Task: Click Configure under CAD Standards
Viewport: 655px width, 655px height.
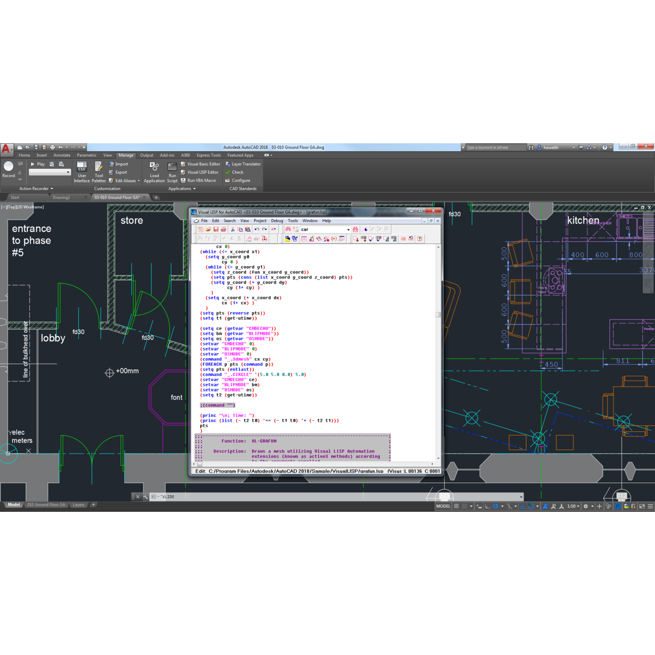Action: (x=238, y=180)
